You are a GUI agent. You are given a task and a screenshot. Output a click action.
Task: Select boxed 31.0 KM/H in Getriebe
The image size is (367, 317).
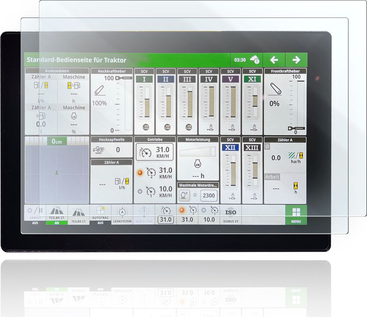[155, 152]
